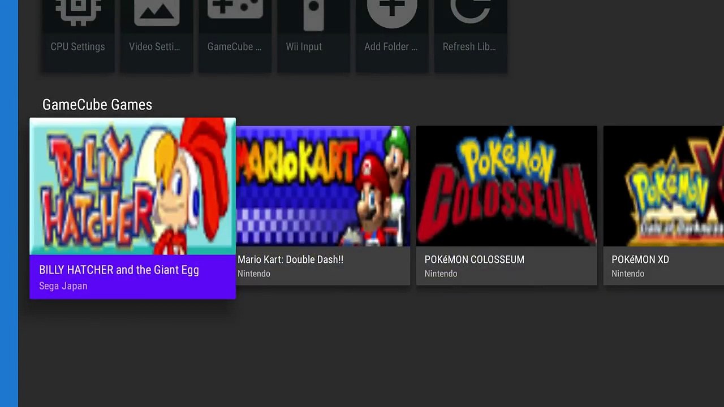
Task: Launch Billy Hatcher cover art
Action: (x=132, y=186)
